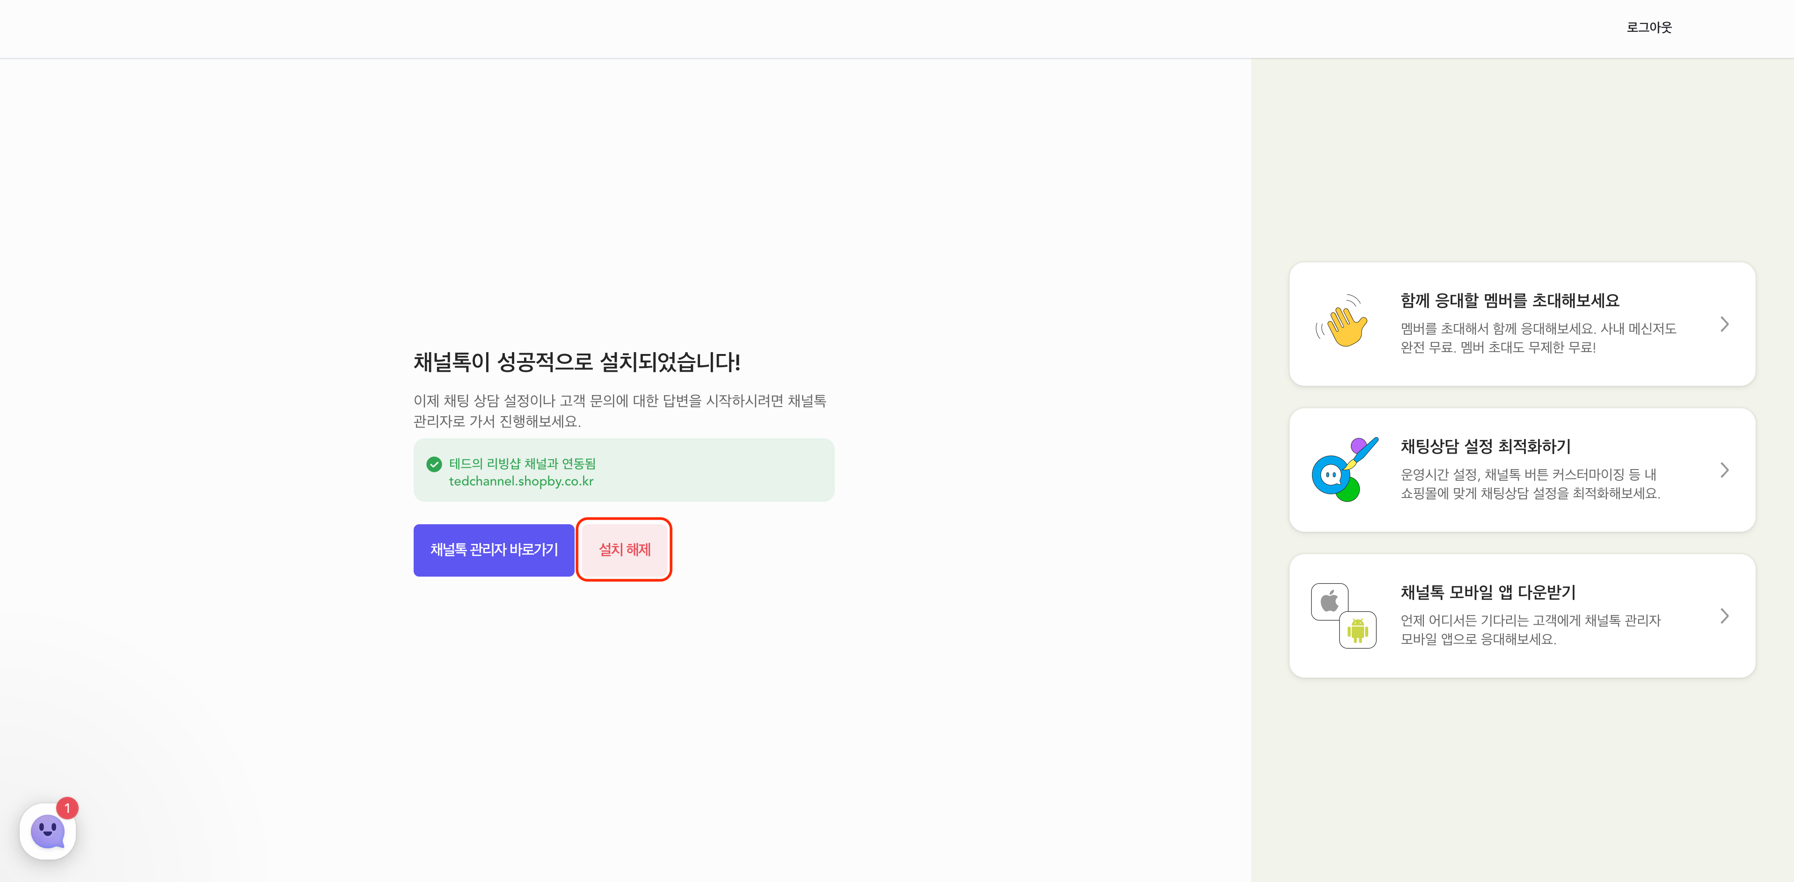Open tedchannel.shopby.co.kr link

(x=521, y=482)
